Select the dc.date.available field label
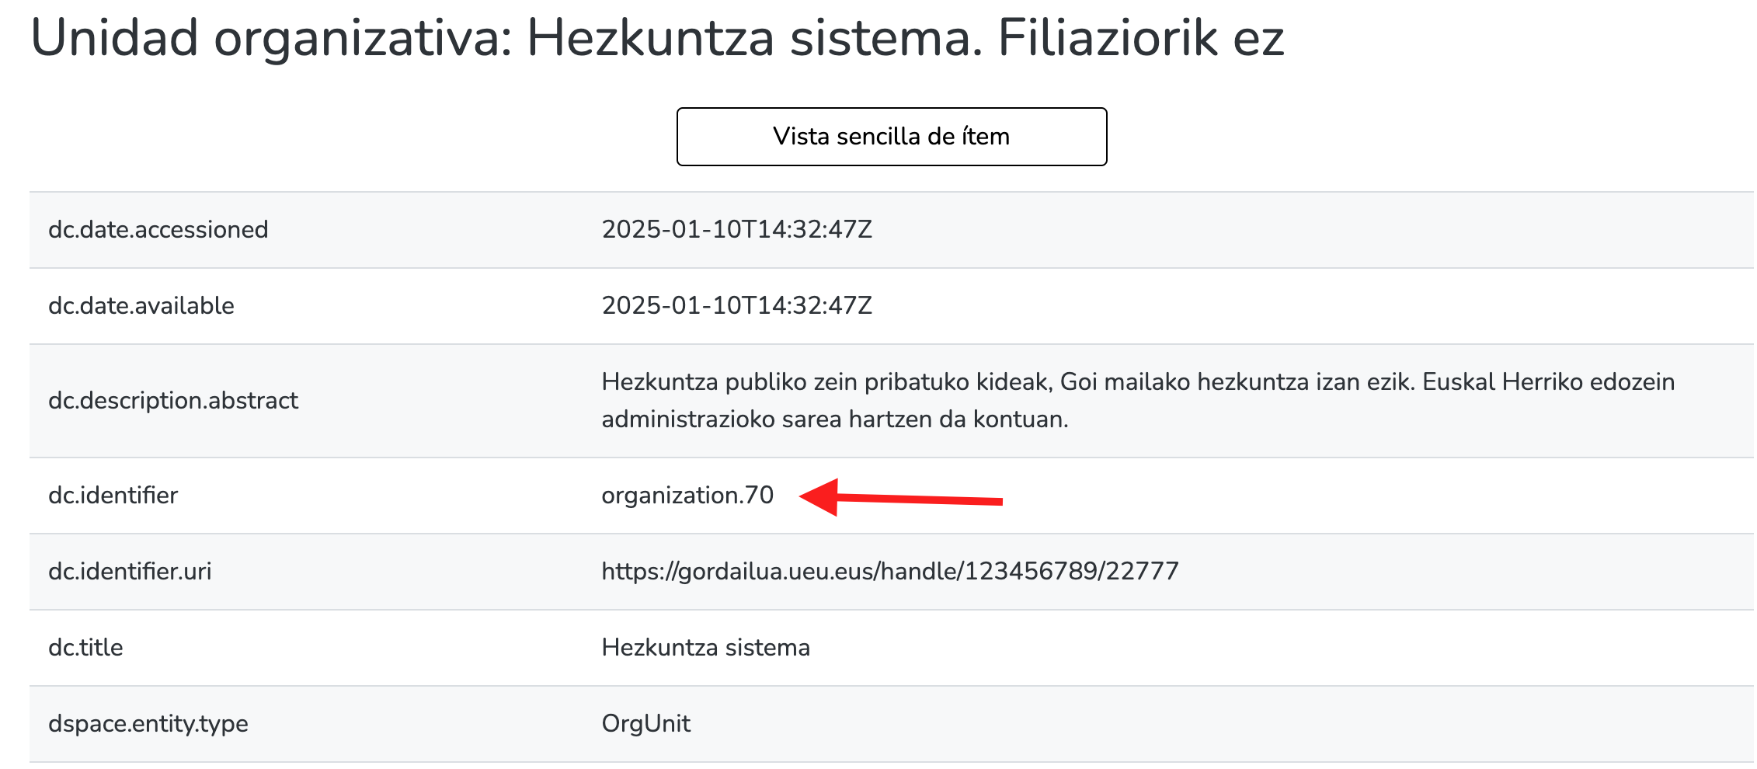Viewport: 1757px width, 769px height. pos(141,306)
